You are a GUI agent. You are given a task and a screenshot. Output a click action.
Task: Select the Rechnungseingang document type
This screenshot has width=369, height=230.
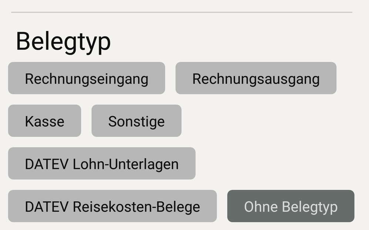click(87, 78)
